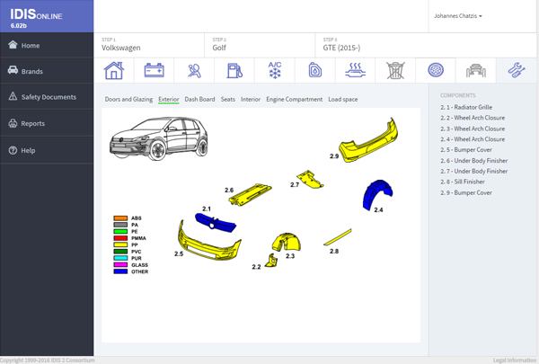Click the yellow sill finisher strip 2.8
The width and height of the screenshot is (539, 364).
tap(338, 237)
